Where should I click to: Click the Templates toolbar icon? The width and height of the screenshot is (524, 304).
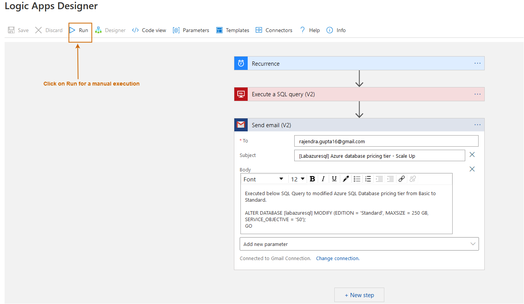219,30
